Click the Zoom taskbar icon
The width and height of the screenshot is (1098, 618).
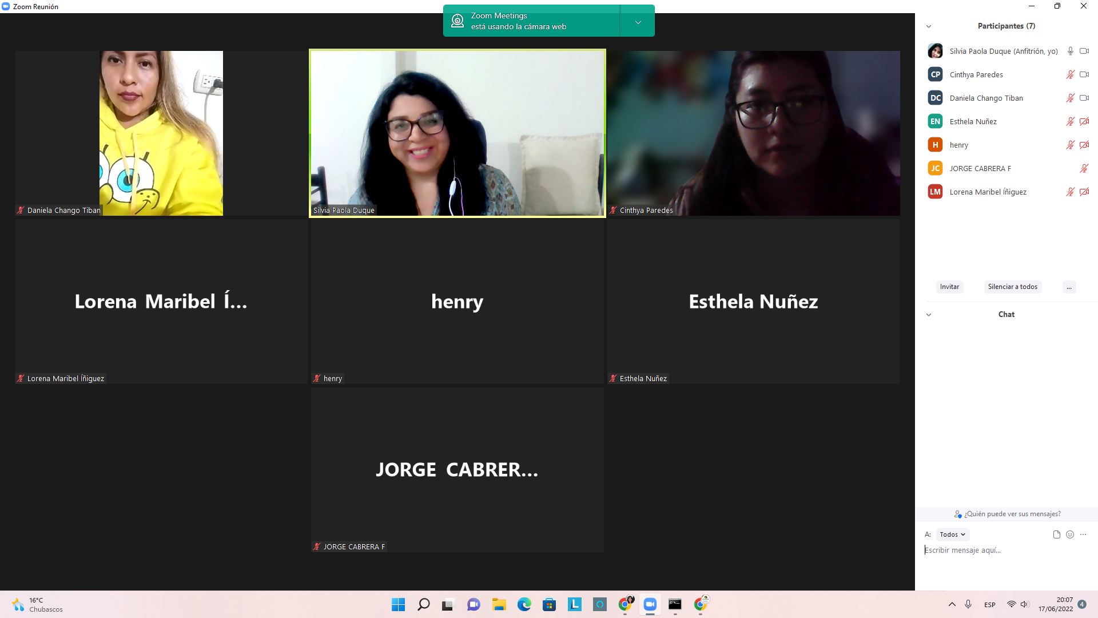click(x=650, y=604)
